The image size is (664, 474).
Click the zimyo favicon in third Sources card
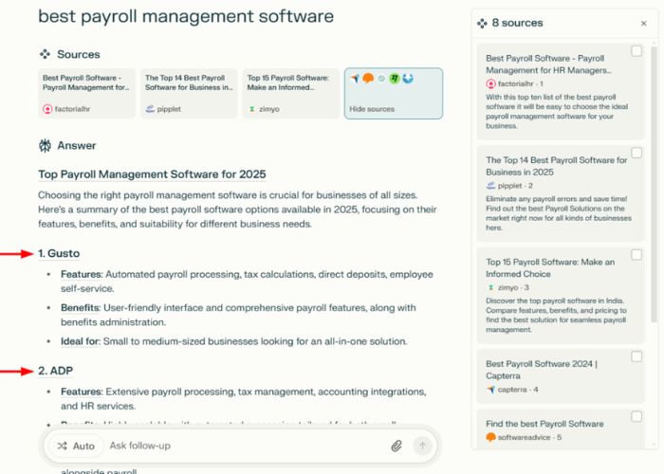252,109
